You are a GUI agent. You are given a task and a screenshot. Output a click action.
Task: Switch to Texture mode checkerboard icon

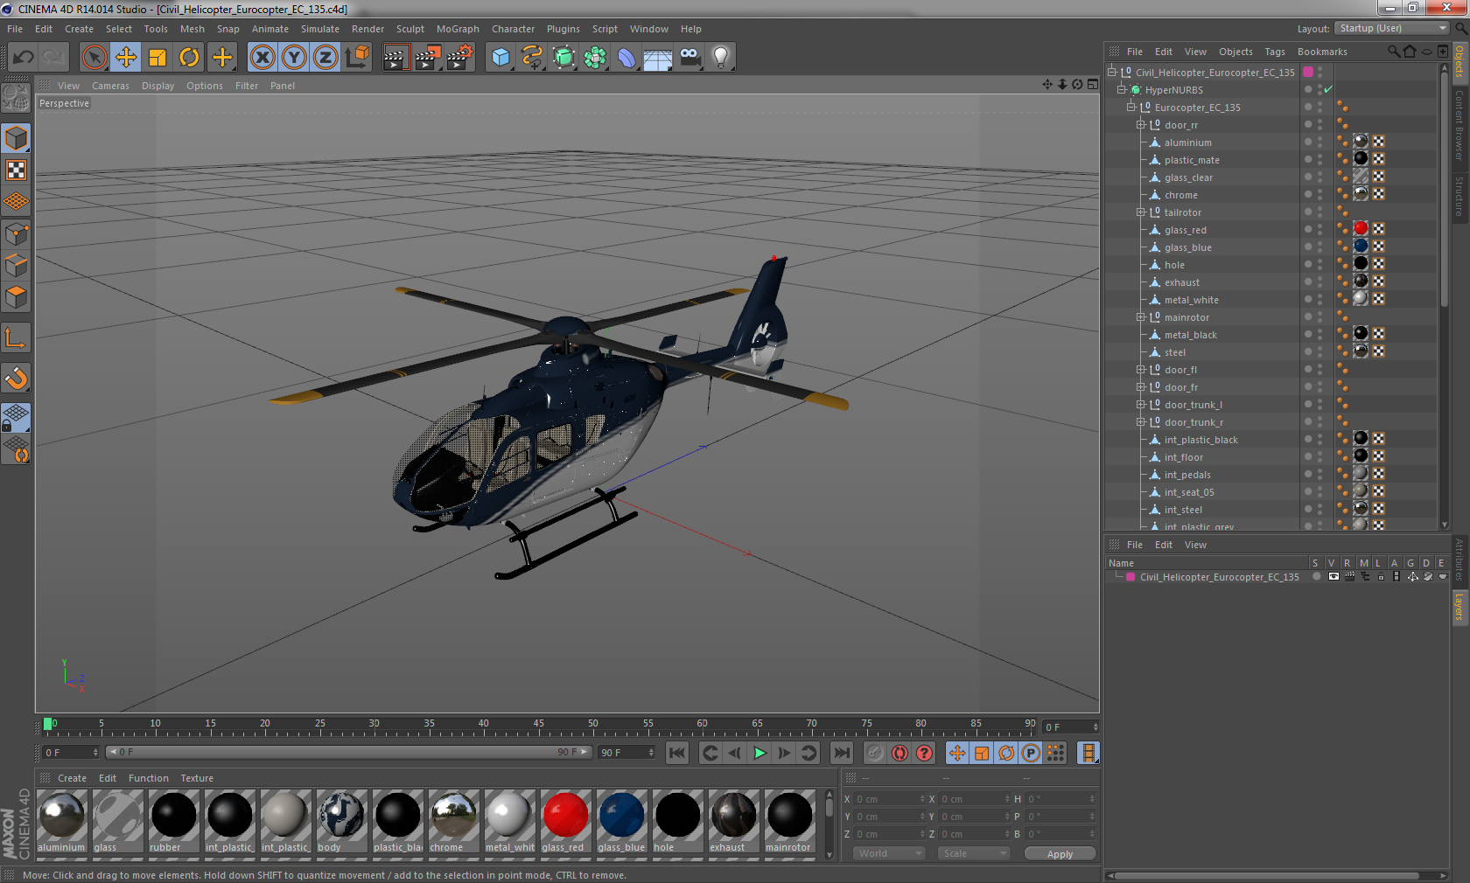(17, 170)
